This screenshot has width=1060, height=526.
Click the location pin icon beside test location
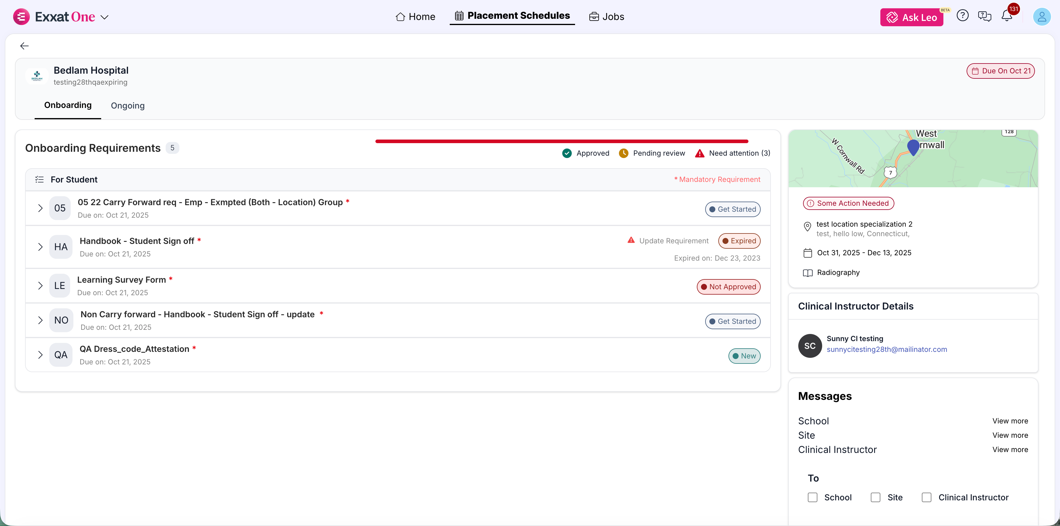[x=807, y=227]
